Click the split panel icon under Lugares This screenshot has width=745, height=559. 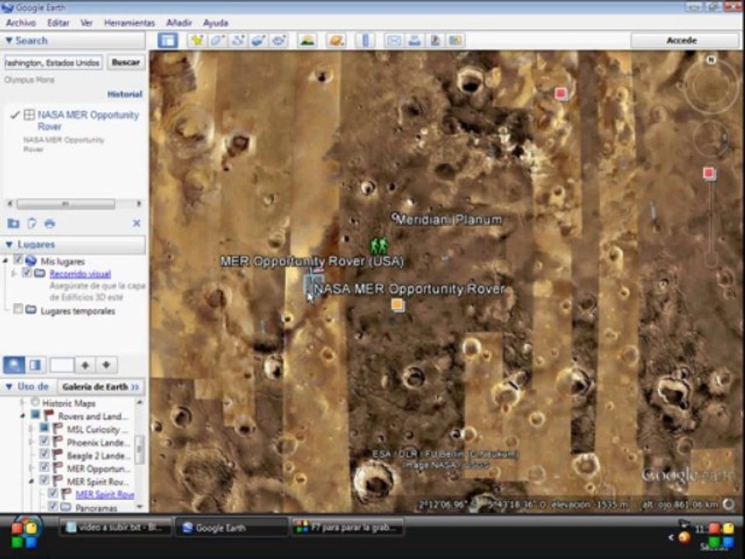click(x=35, y=365)
